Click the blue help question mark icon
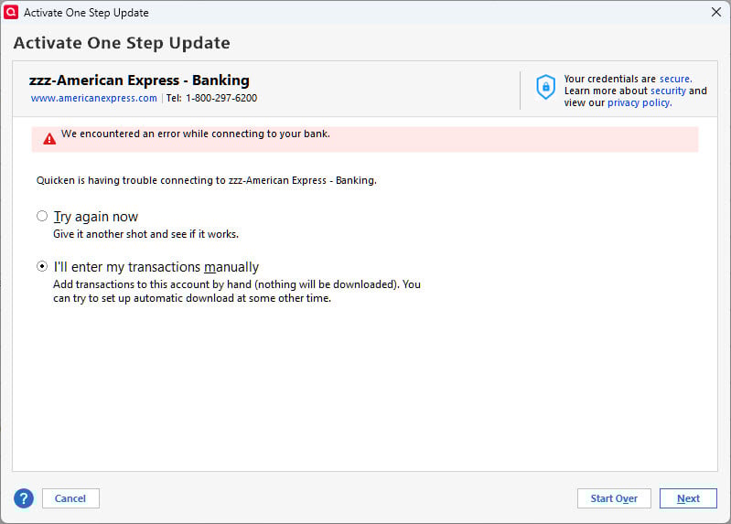 coord(24,498)
